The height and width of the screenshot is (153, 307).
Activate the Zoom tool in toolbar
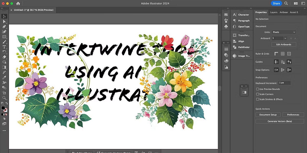(x=4, y=98)
